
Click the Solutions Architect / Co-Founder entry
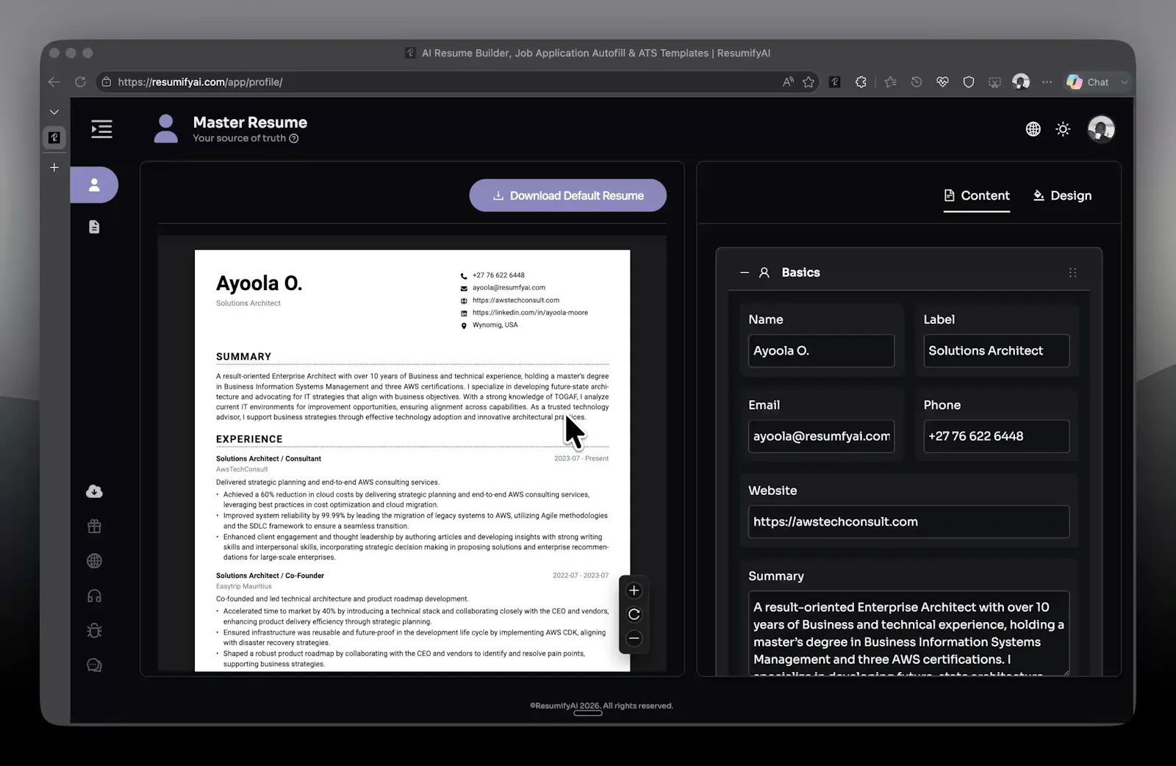[270, 576]
